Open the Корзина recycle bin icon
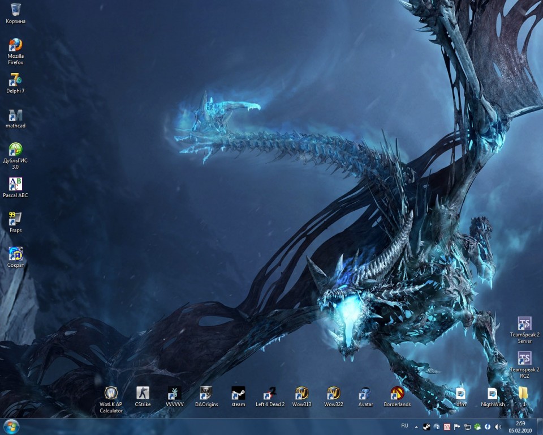 16,14
